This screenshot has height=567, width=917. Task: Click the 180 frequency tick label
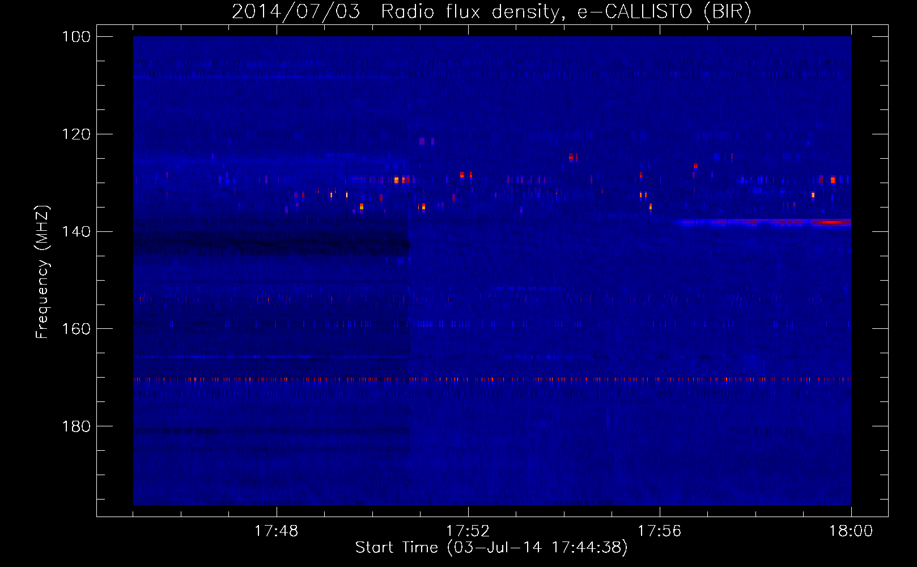(77, 426)
